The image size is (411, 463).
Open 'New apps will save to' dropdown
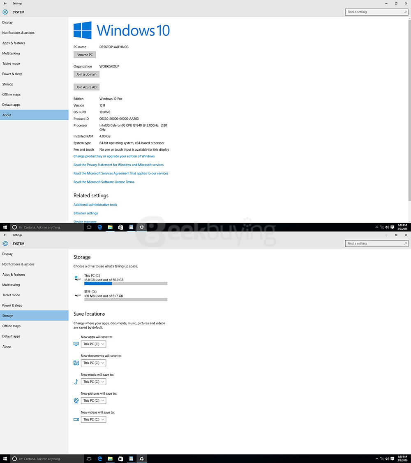93,344
